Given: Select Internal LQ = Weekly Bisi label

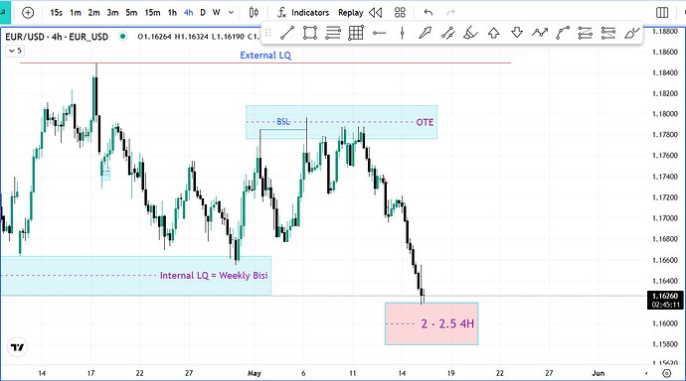Looking at the screenshot, I should coord(214,276).
